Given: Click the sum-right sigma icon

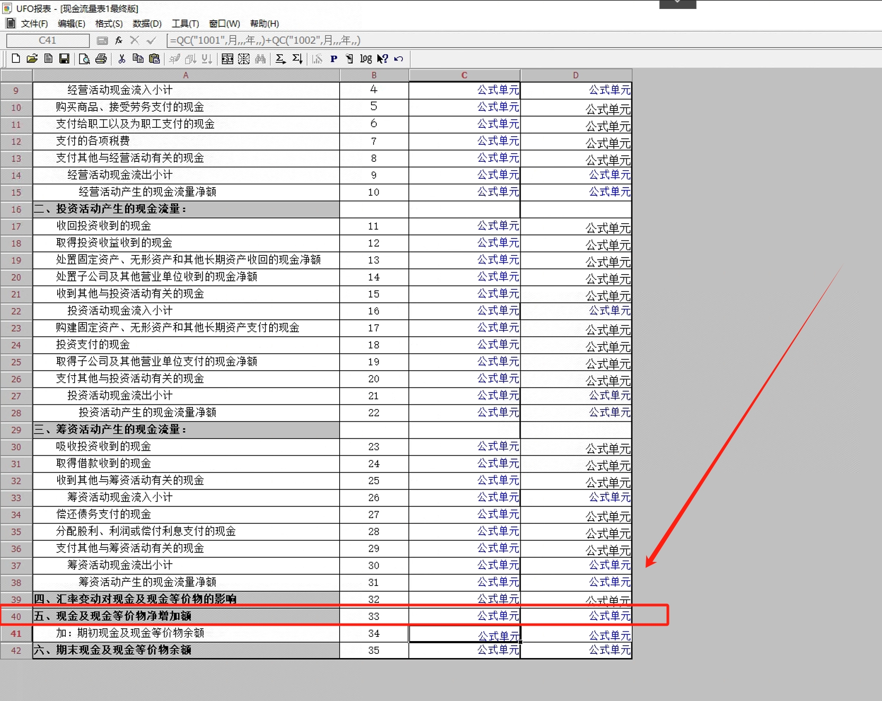Looking at the screenshot, I should [280, 59].
